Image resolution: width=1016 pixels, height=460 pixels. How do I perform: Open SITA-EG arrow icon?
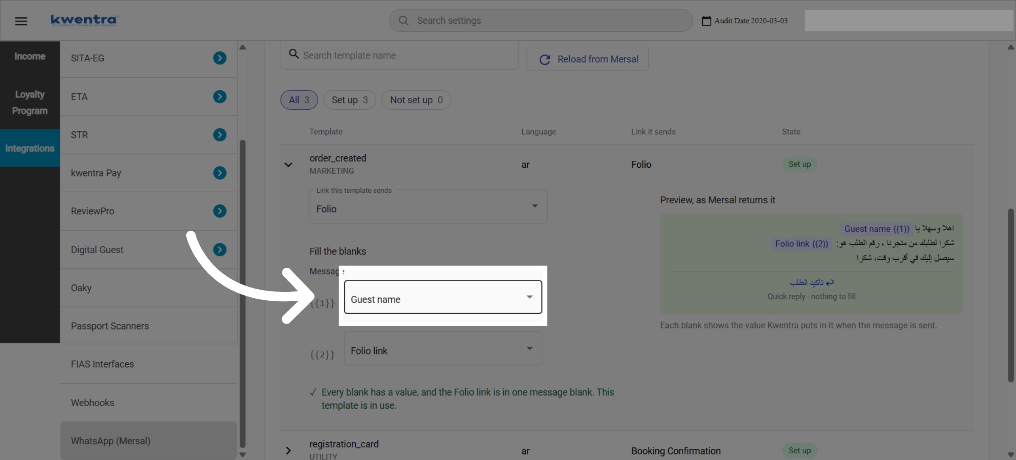pyautogui.click(x=220, y=58)
